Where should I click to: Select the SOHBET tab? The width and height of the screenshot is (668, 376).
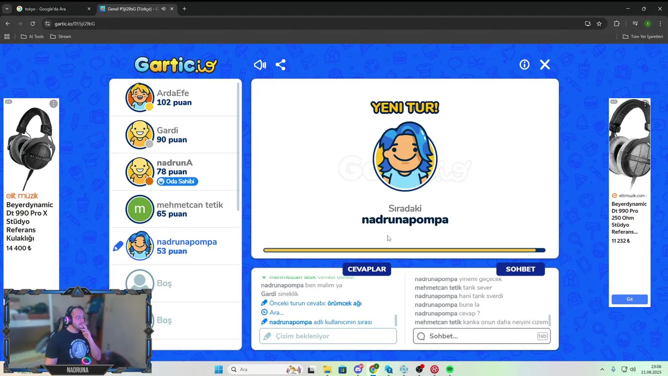pos(520,269)
